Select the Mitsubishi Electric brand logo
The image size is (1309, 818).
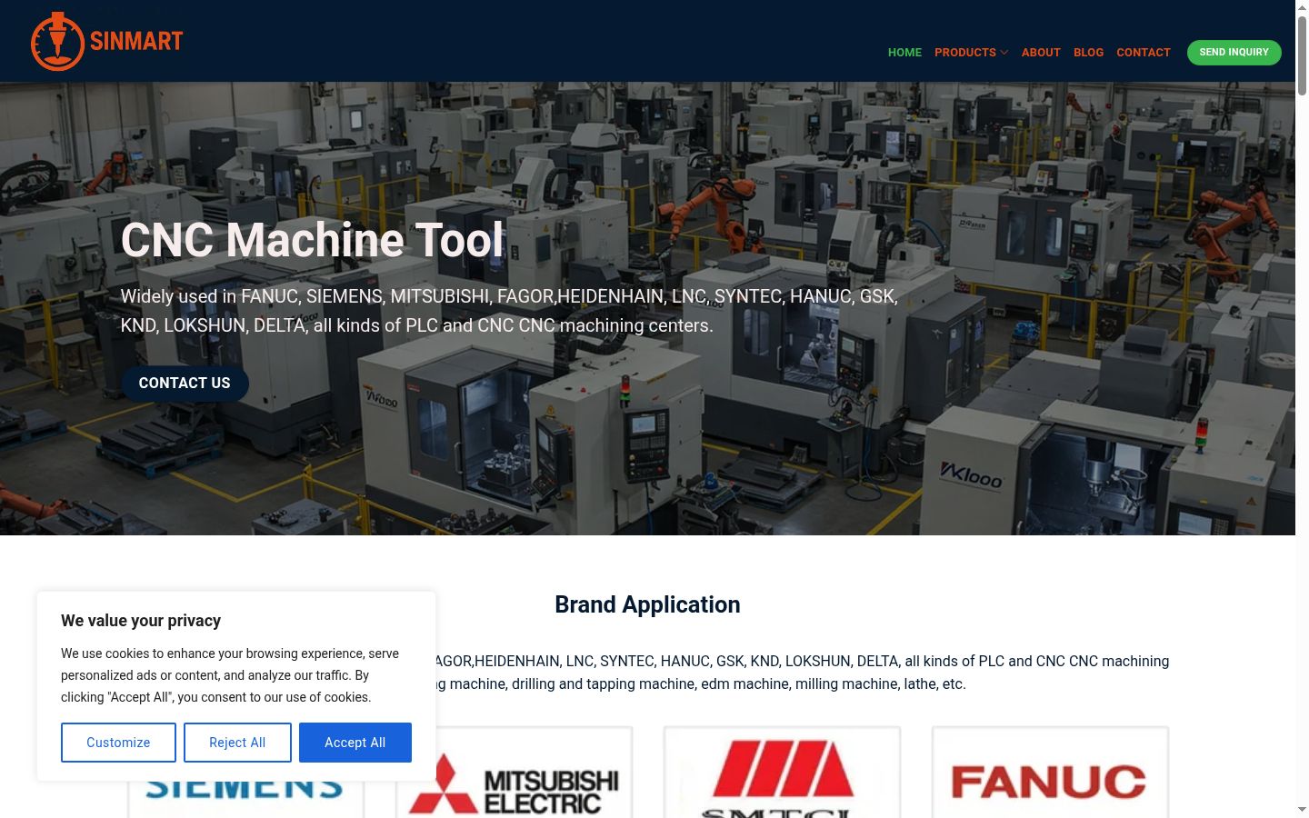pos(515,773)
